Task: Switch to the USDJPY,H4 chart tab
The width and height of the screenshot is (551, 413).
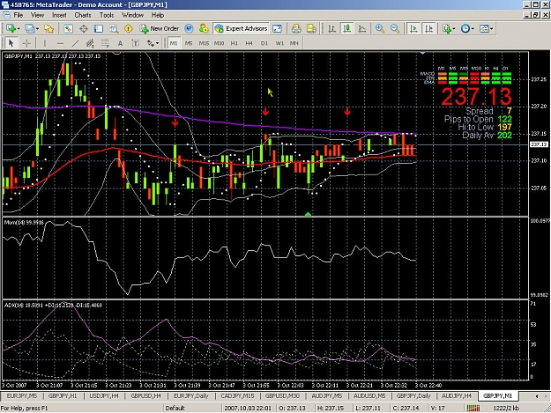Action: click(104, 395)
